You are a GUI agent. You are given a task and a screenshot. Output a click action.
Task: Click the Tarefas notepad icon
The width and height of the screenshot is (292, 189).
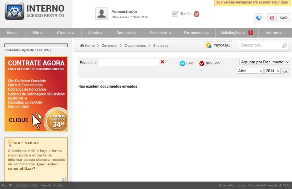pyautogui.click(x=175, y=14)
